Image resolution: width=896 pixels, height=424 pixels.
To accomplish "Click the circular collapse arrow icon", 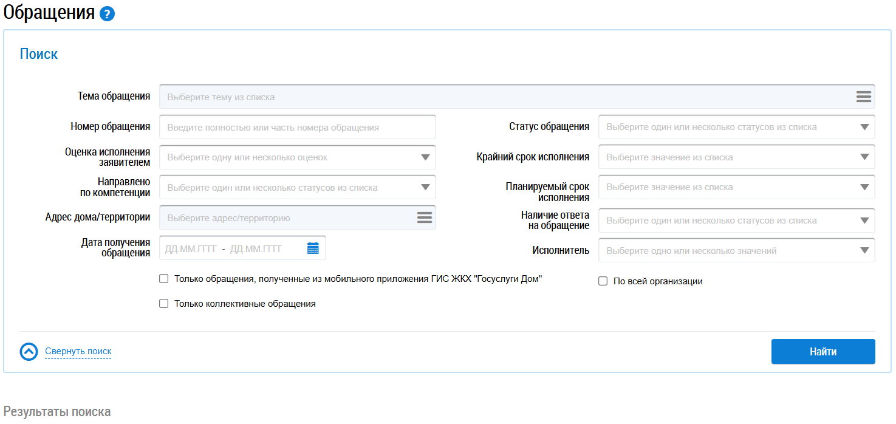I will [29, 352].
